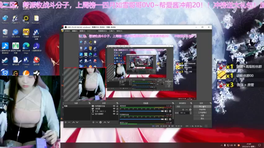Mute the desktop audio channel speaker icon
This screenshot has height=148, width=264.
click(x=166, y=111)
